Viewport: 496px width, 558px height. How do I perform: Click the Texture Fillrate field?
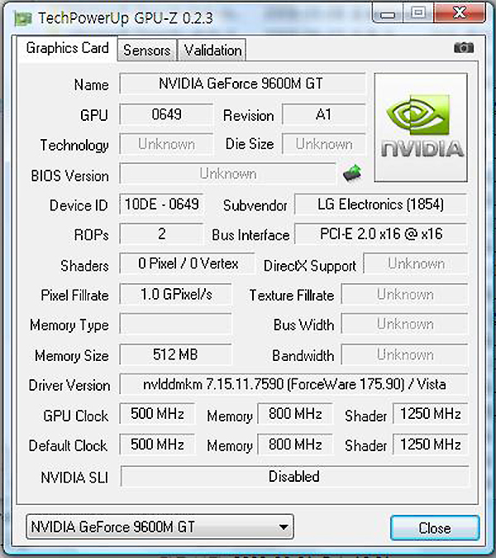click(404, 294)
